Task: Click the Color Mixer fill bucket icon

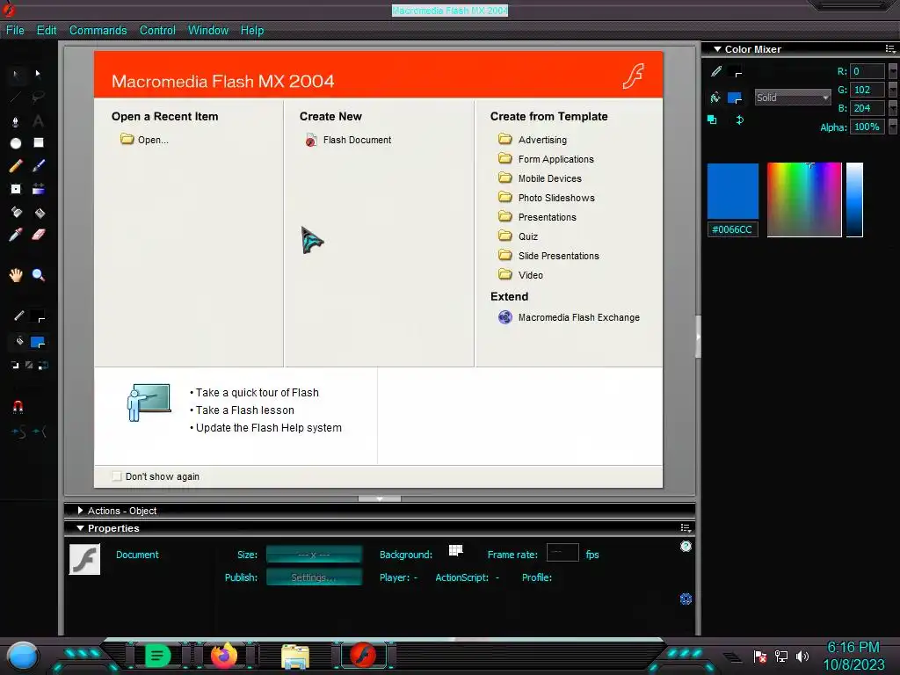Action: [715, 98]
